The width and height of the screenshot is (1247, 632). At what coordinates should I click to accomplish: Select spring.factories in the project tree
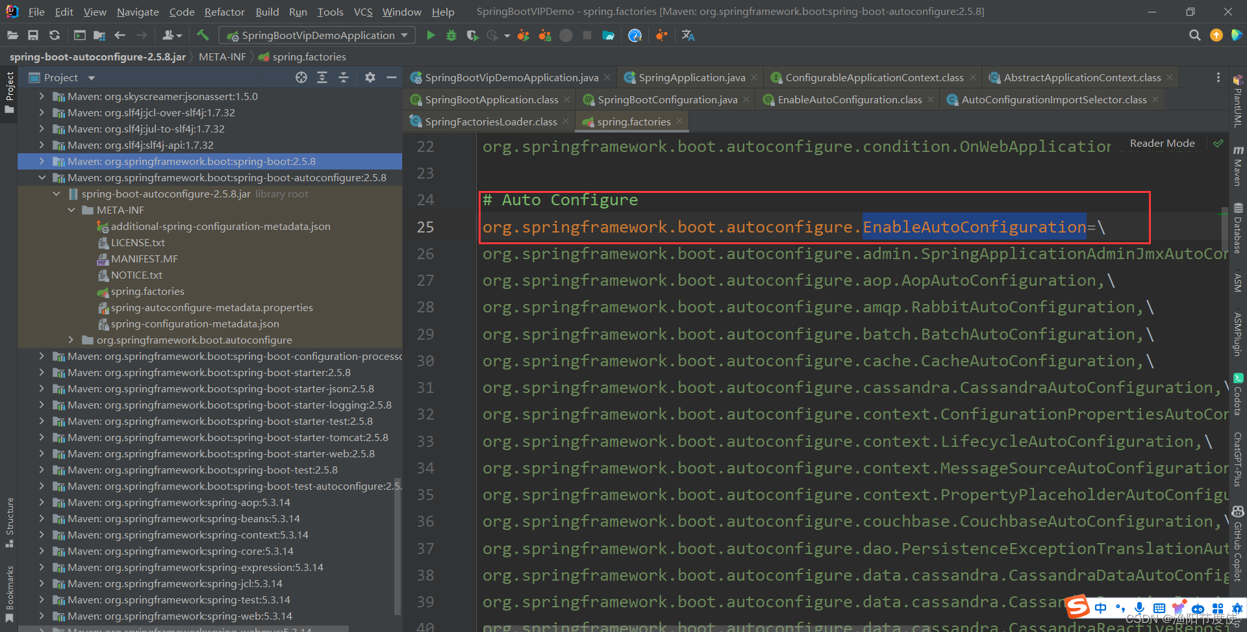click(x=147, y=291)
